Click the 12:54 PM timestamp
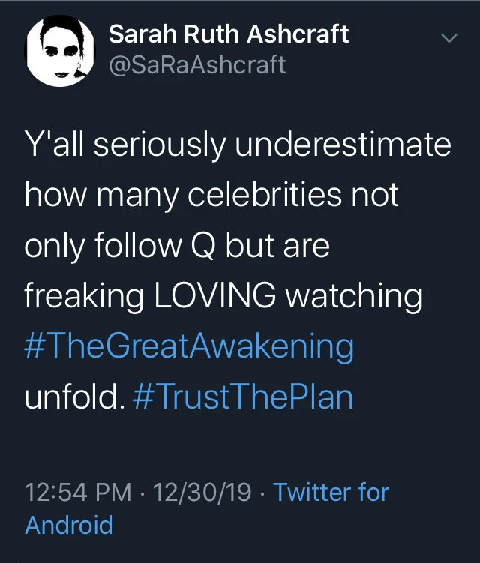 tap(79, 493)
